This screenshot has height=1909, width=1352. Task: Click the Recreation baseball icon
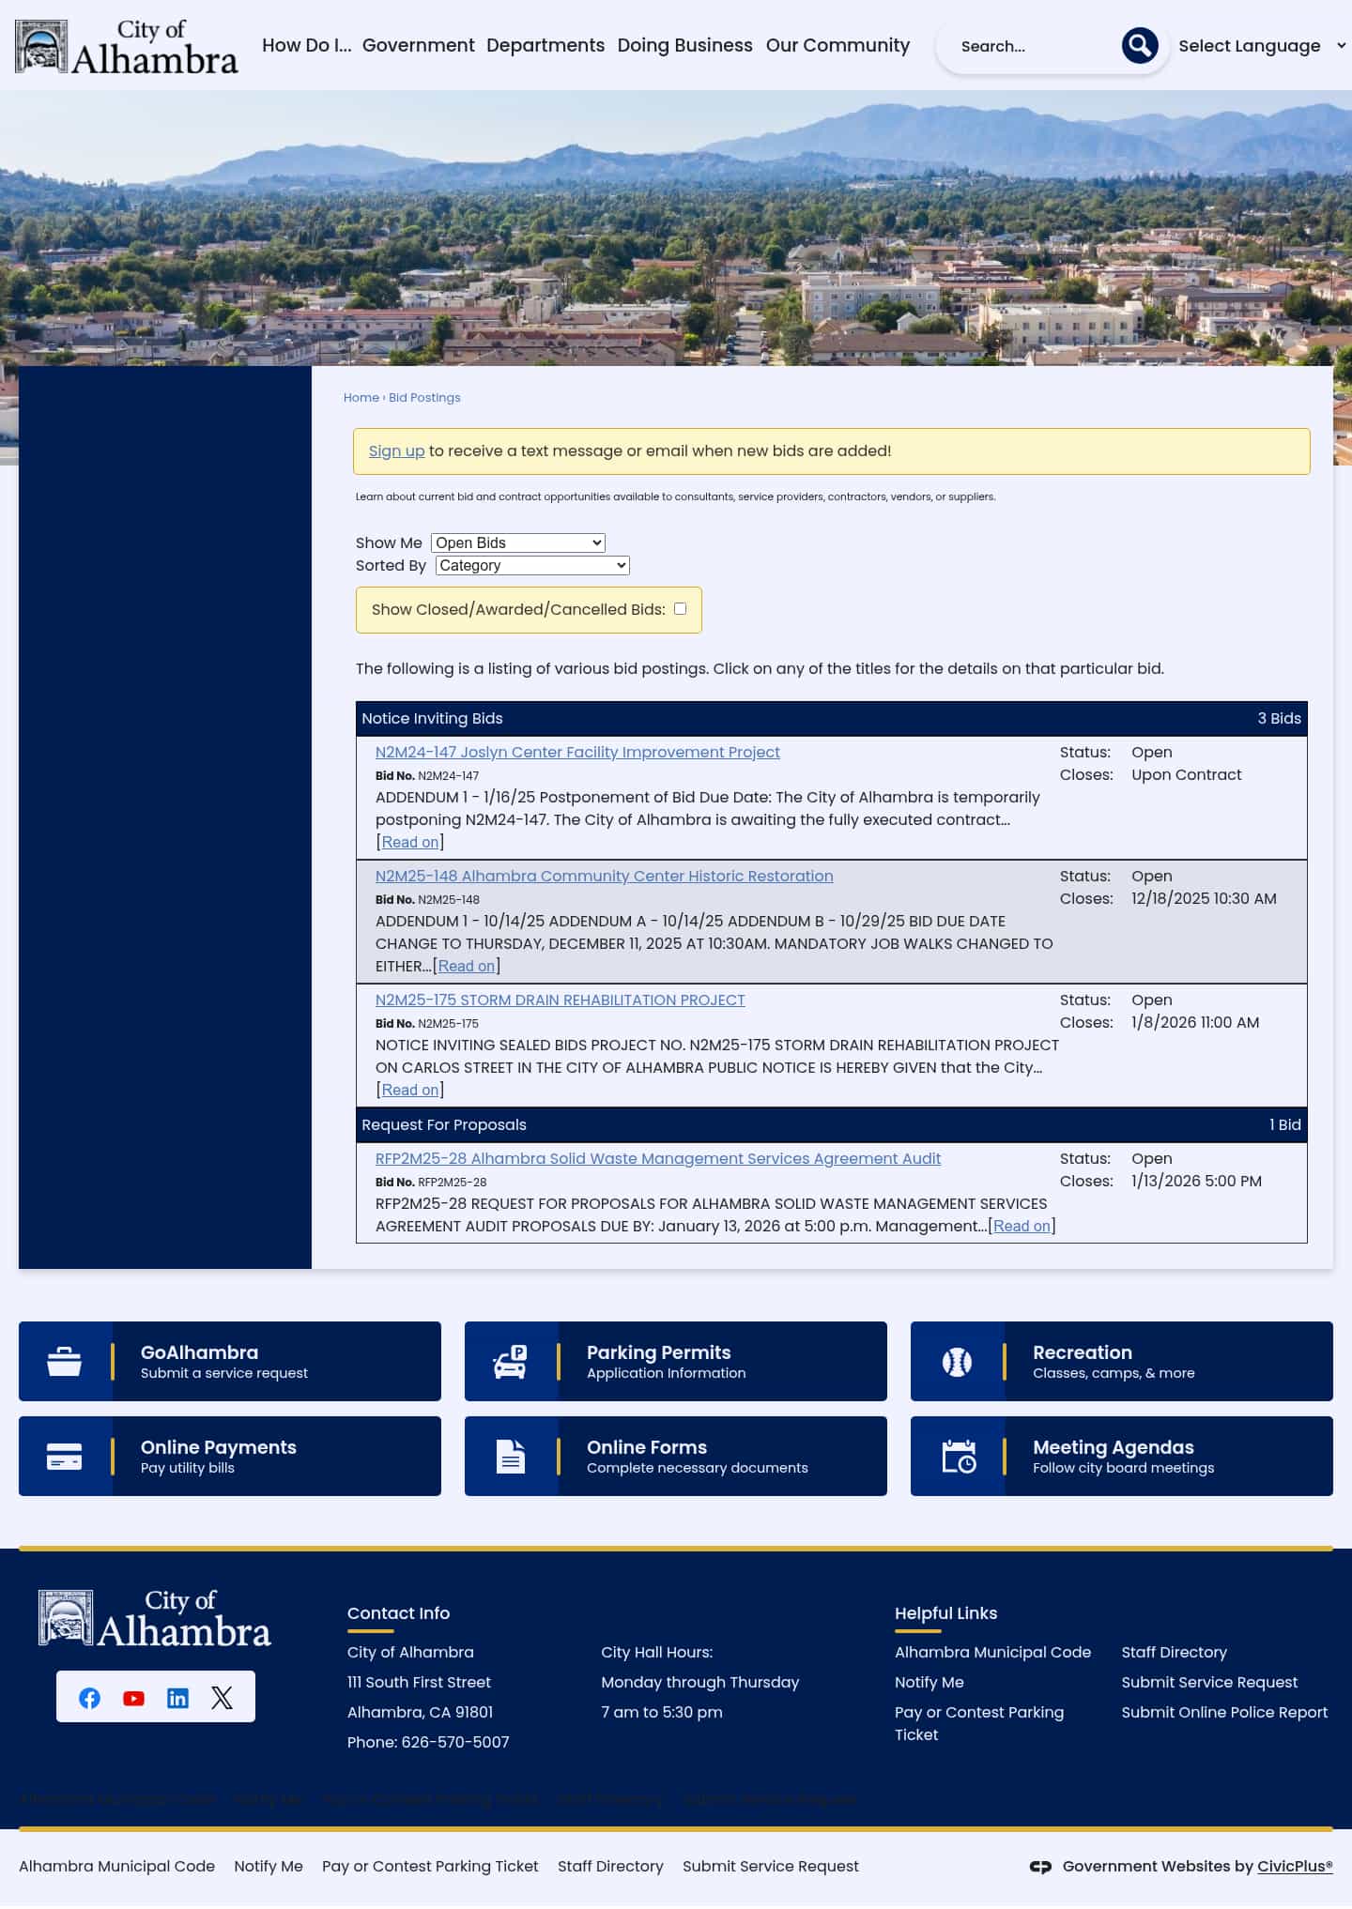pos(957,1362)
